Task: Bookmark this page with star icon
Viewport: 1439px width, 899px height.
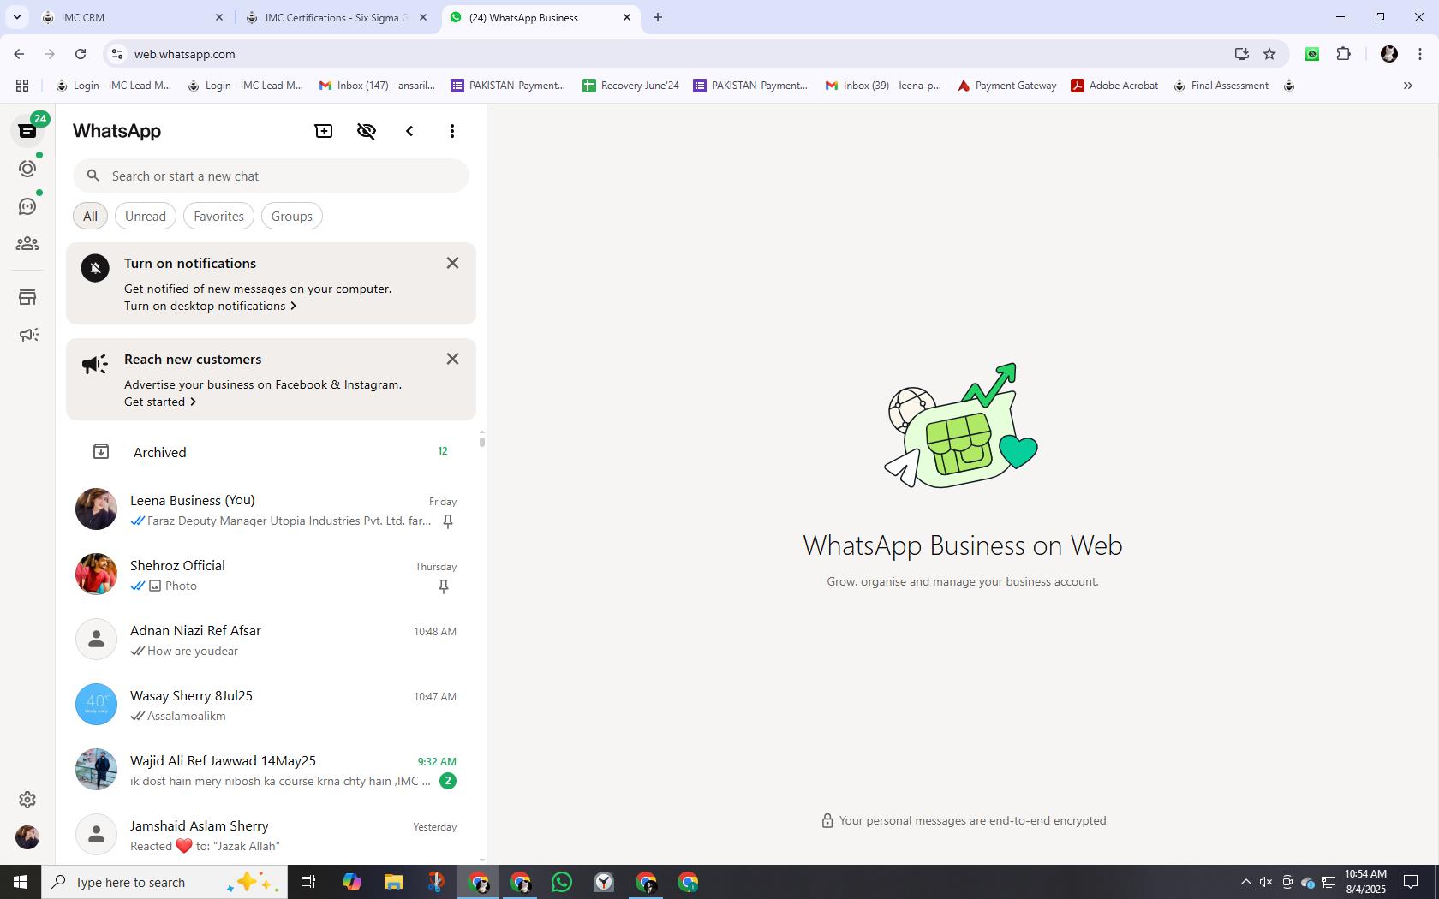Action: click(x=1269, y=54)
